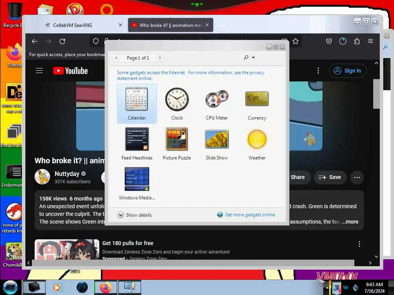Expand Show details chevron

pos(120,215)
